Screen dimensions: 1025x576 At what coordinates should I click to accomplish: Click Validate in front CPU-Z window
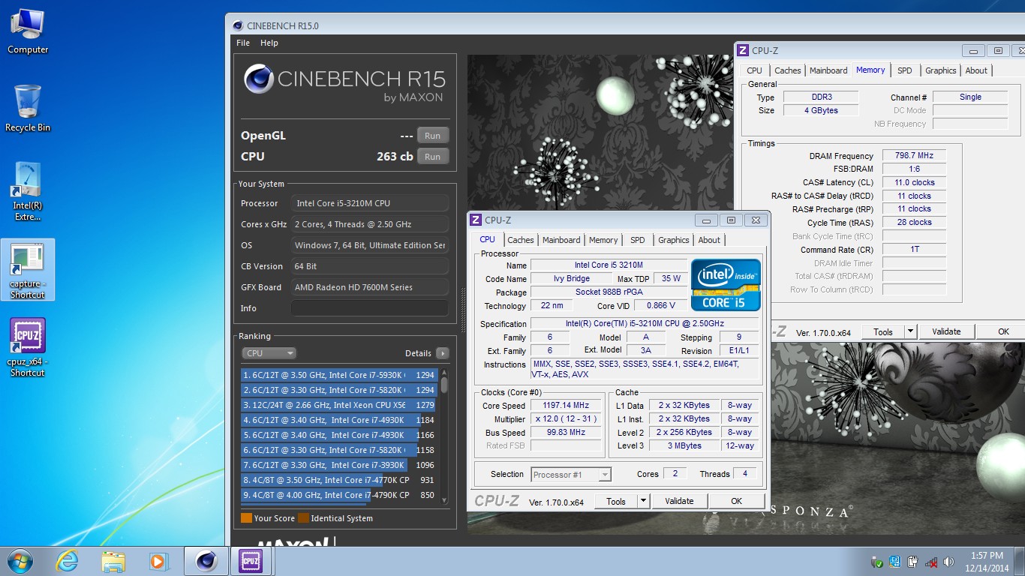click(x=679, y=501)
